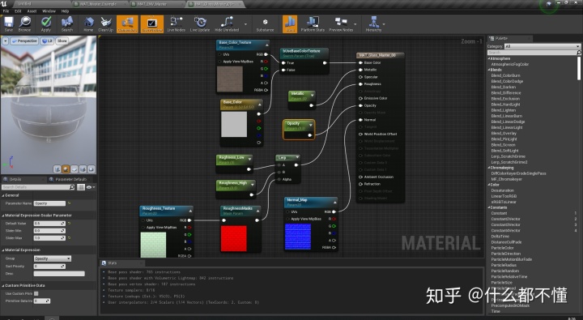Click the Perspective viewport button
Screen dimensions: 583x320
click(24, 41)
